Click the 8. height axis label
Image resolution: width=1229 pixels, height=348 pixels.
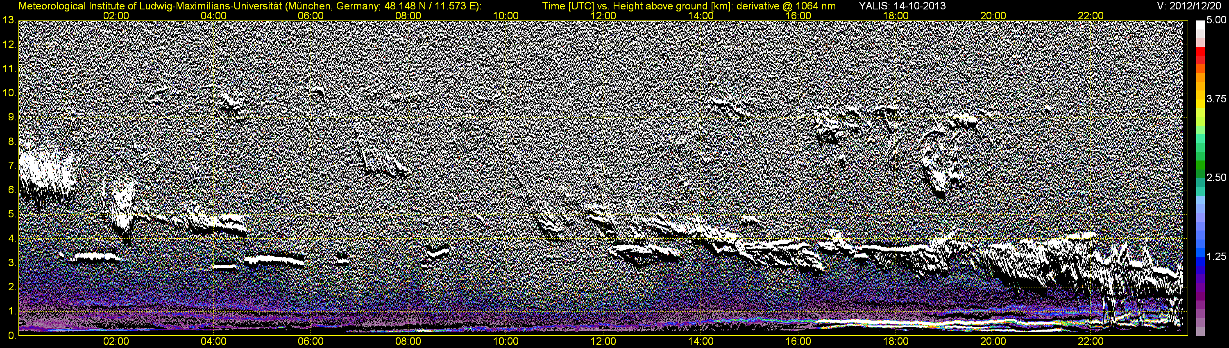coord(11,142)
